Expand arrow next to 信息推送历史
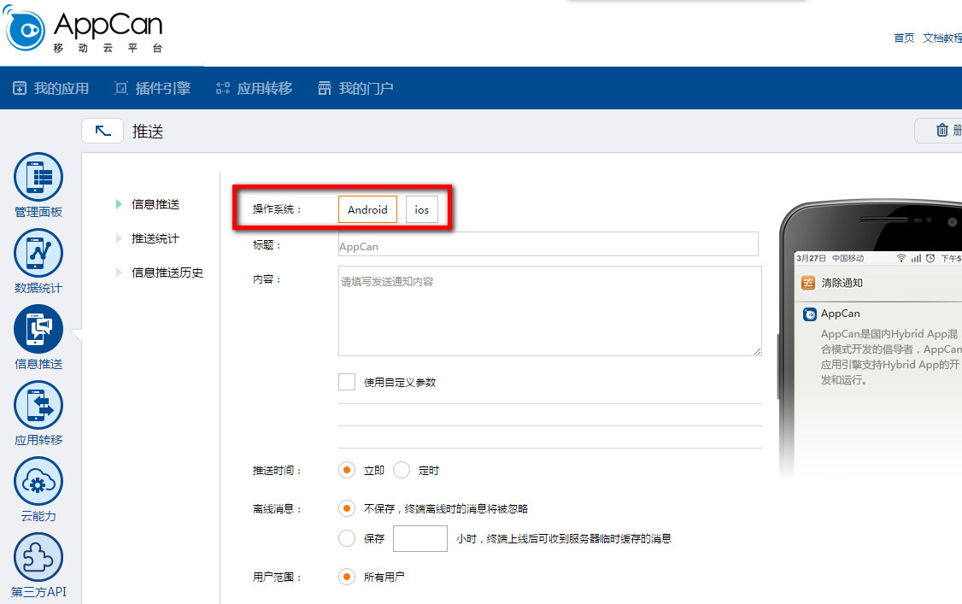Image resolution: width=962 pixels, height=604 pixels. click(x=119, y=273)
